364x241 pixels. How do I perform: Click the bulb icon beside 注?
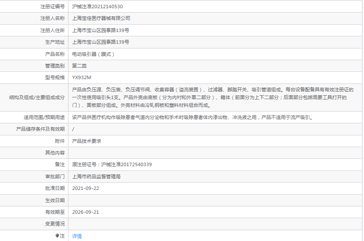pos(57,236)
